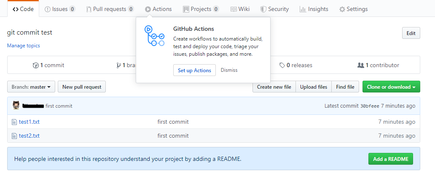Click the commit history clock icon

tap(36, 65)
